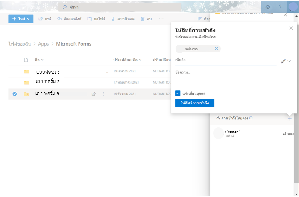Open the settings gear icon

coord(267,7)
